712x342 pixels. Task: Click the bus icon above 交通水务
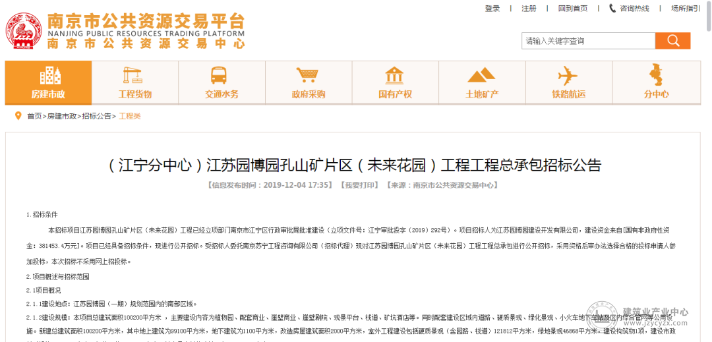pyautogui.click(x=219, y=75)
